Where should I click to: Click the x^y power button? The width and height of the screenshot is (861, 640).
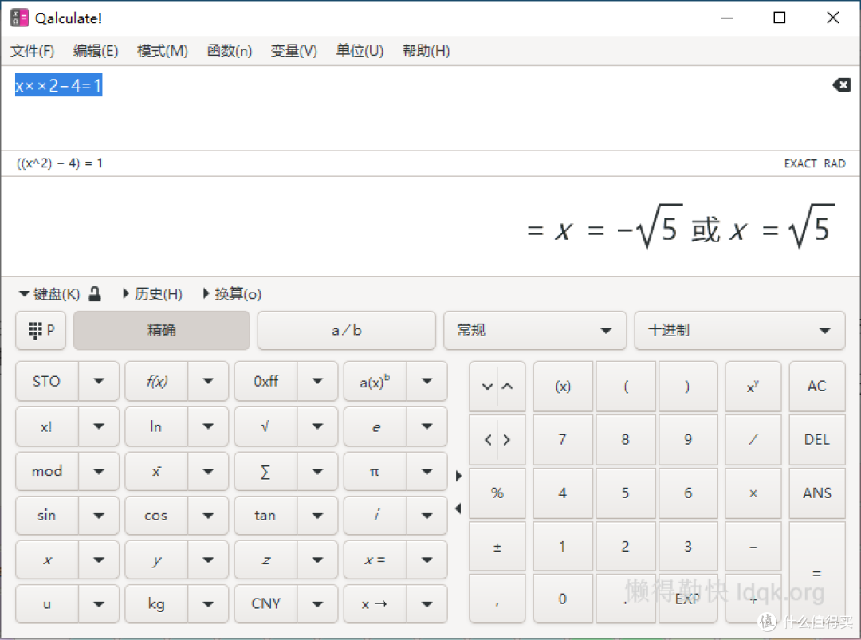click(x=753, y=386)
